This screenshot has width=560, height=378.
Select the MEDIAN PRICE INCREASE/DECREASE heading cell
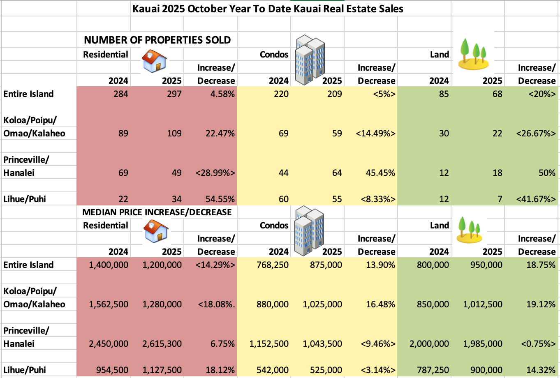pos(157,212)
